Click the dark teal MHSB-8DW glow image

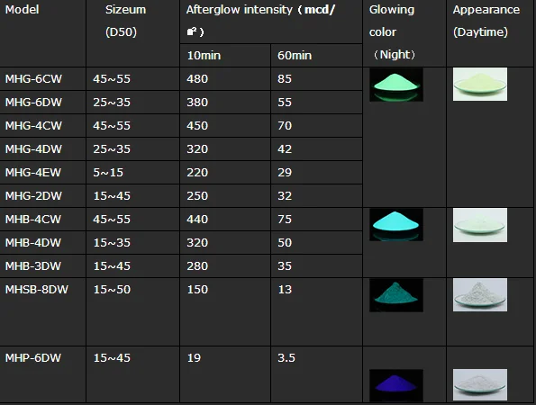point(396,295)
